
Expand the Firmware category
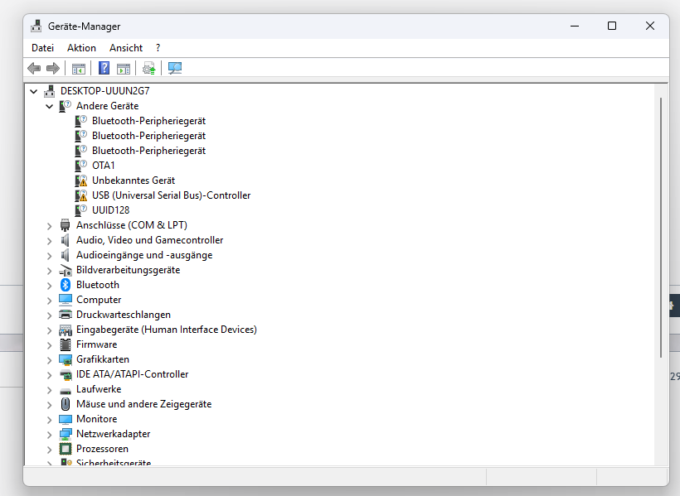(50, 345)
